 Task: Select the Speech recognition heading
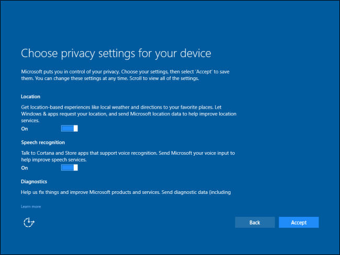pyautogui.click(x=43, y=142)
